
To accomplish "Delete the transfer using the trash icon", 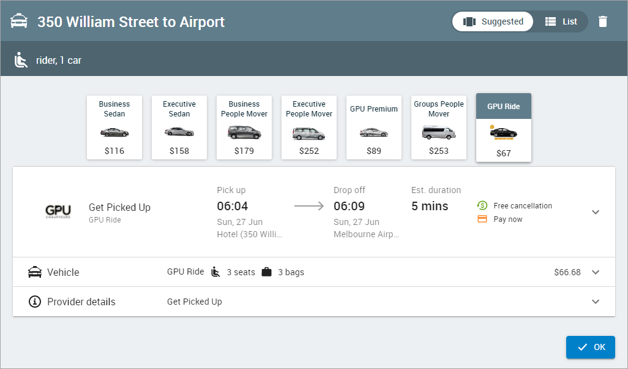I will [603, 21].
